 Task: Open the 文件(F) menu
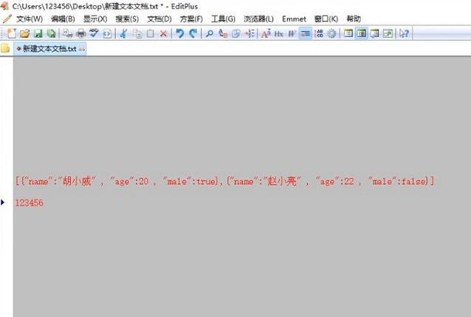coord(29,18)
